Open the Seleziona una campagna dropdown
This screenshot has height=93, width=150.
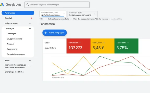[82, 14]
